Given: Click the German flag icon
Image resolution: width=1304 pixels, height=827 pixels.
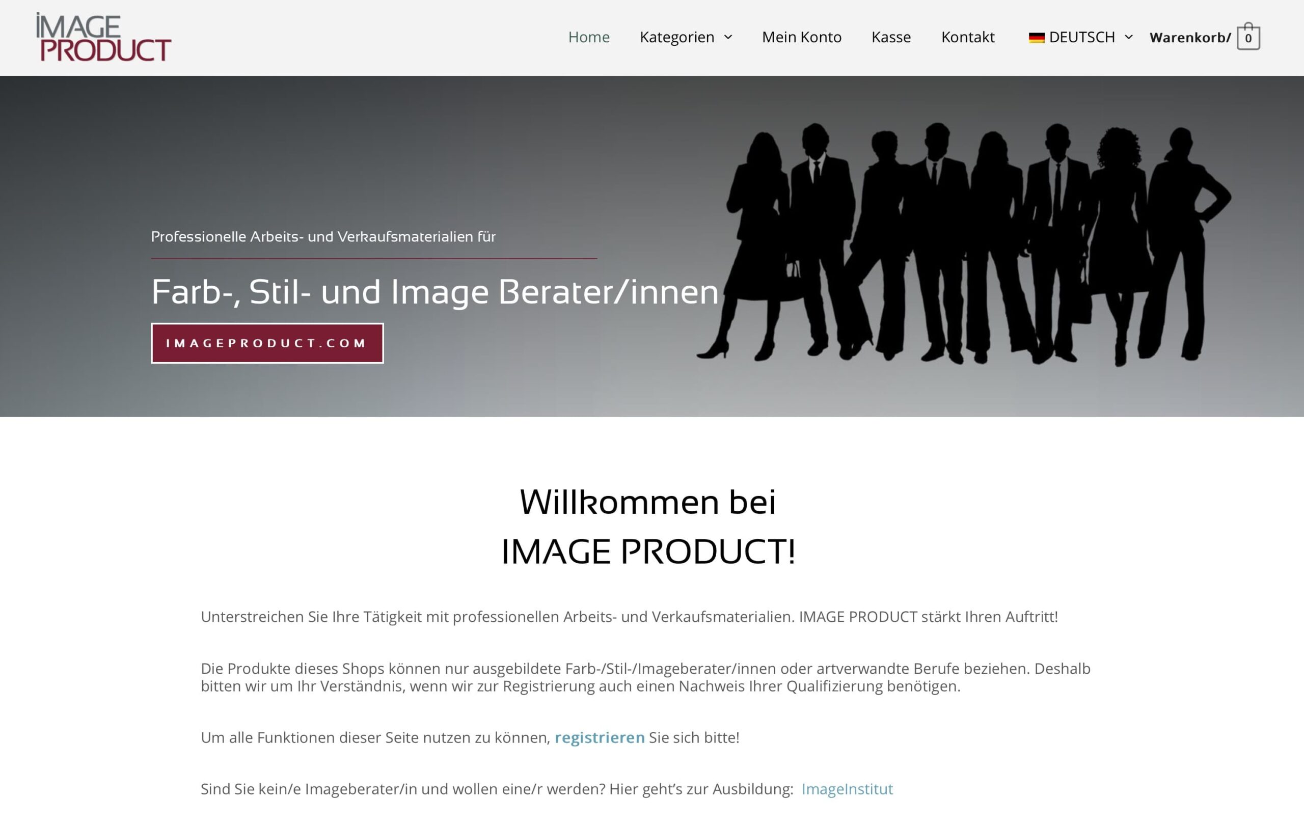Looking at the screenshot, I should click(1037, 37).
